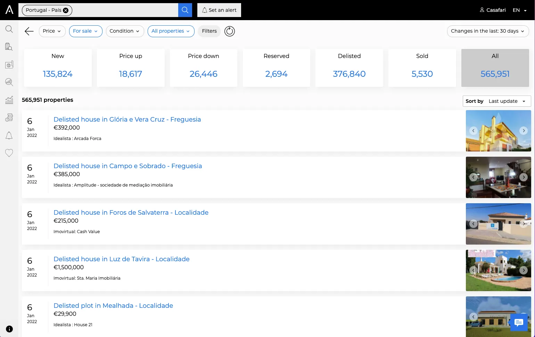The width and height of the screenshot is (535, 337).
Task: Open Changes in the last 30 days dropdown
Action: tap(488, 31)
